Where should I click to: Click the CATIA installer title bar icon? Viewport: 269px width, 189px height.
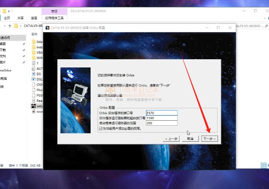click(47, 28)
